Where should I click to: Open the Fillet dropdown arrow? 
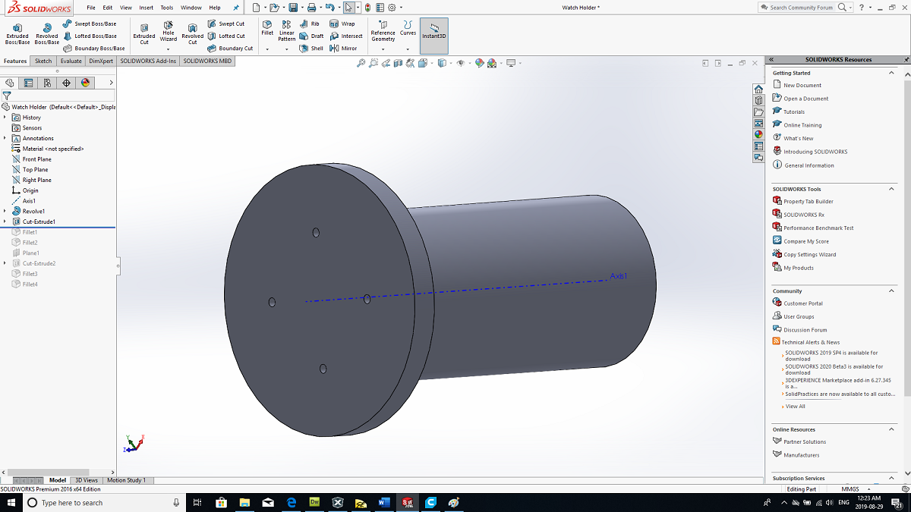pyautogui.click(x=267, y=49)
